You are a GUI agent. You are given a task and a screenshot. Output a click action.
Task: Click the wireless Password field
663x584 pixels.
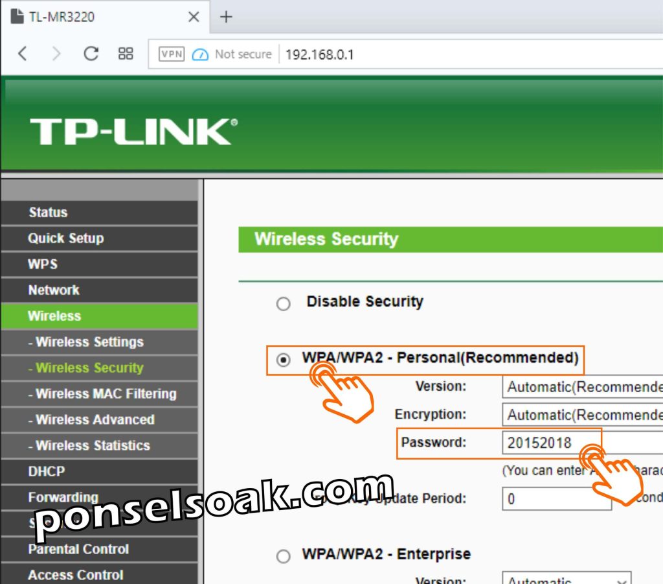coord(582,443)
